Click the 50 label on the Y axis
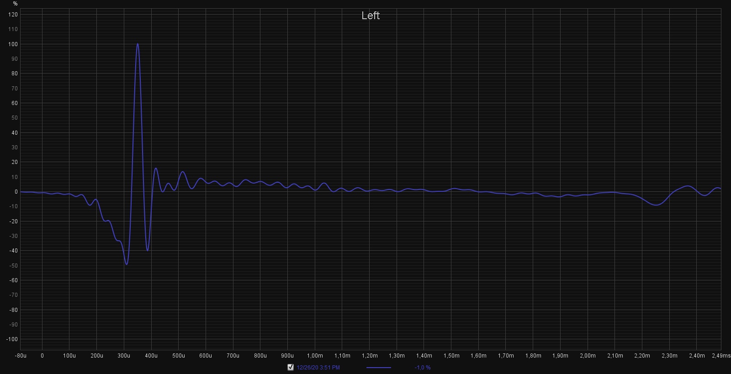 [14, 118]
